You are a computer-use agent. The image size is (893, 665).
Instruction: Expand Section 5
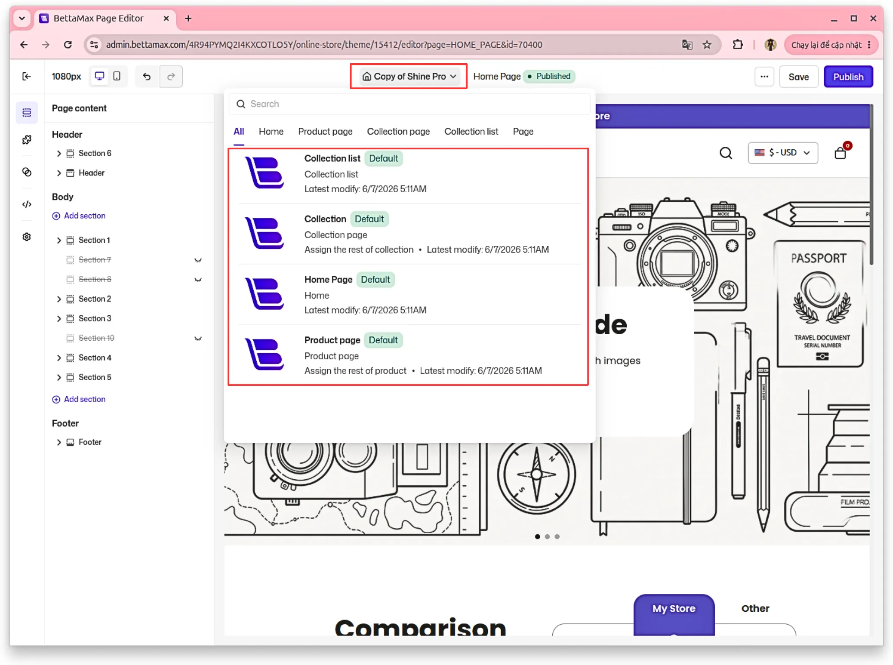click(x=59, y=378)
